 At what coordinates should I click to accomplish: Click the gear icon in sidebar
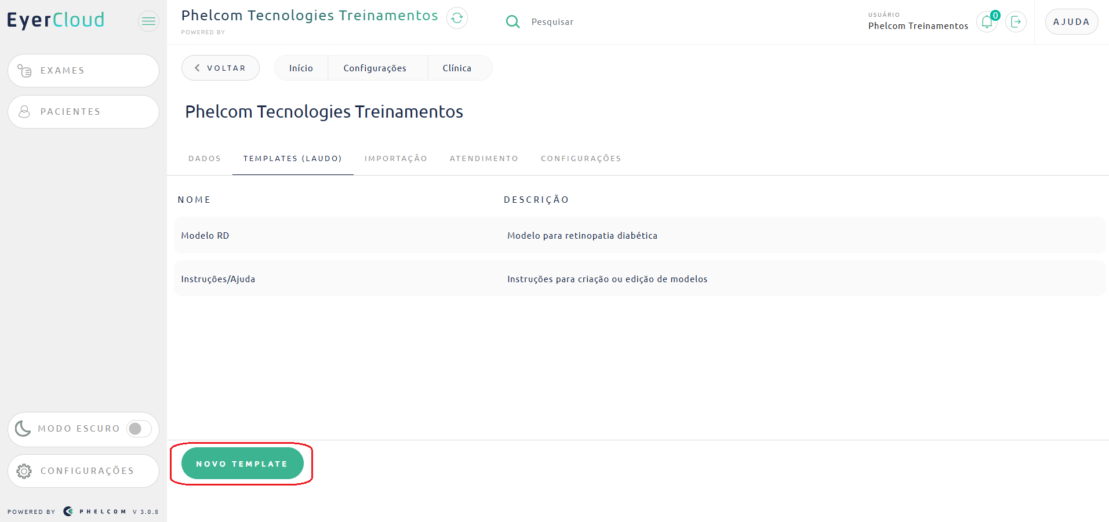[x=24, y=471]
